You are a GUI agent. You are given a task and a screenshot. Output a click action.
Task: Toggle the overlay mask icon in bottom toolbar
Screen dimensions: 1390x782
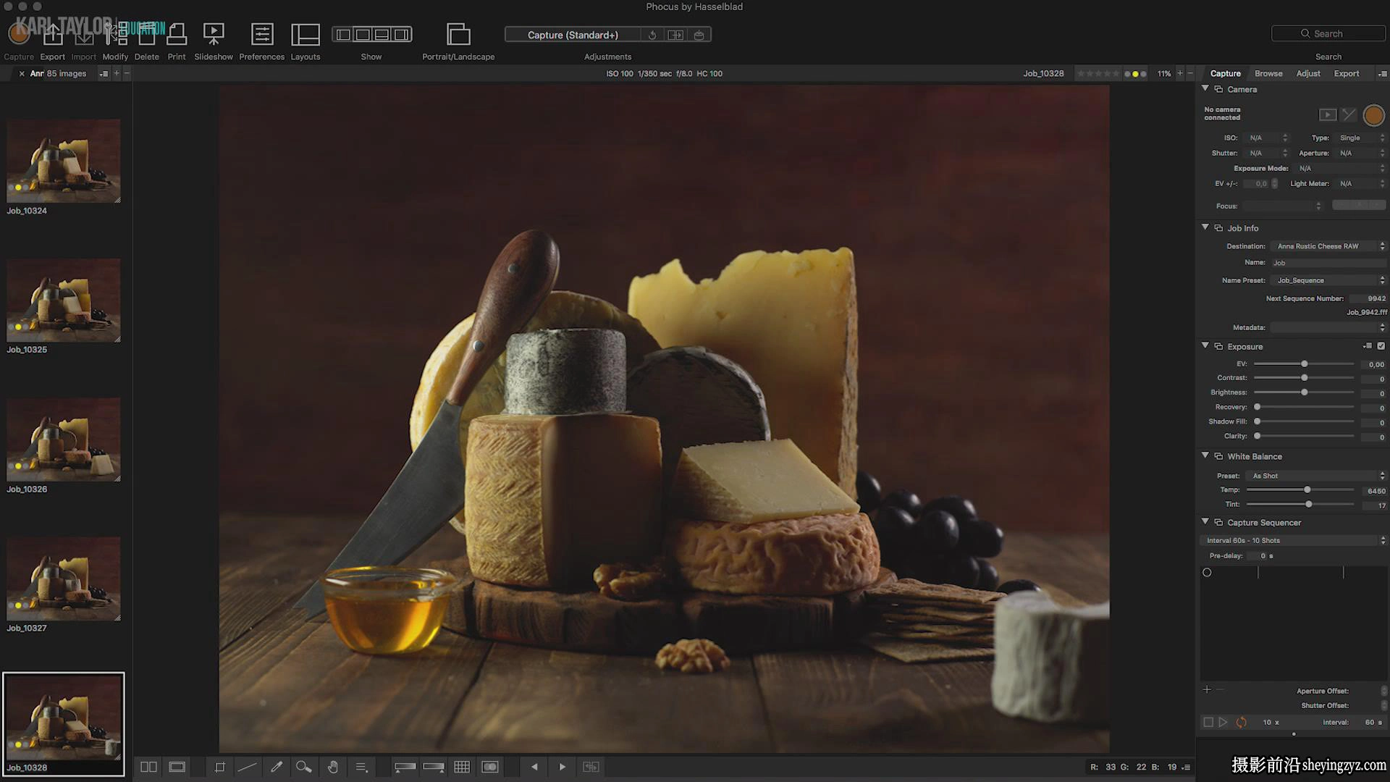490,767
